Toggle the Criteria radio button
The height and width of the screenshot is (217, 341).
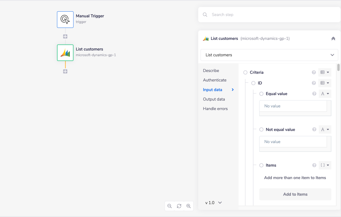pos(246,72)
